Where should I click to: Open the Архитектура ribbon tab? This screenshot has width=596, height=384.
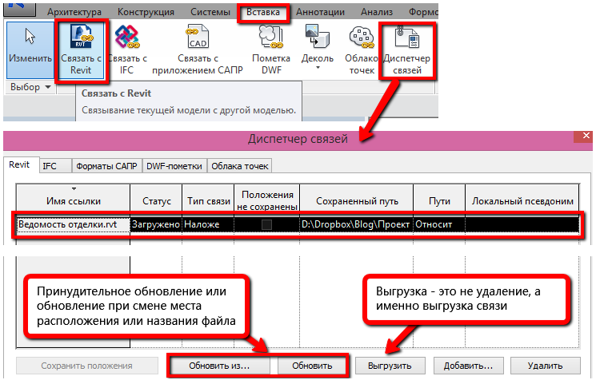[74, 12]
